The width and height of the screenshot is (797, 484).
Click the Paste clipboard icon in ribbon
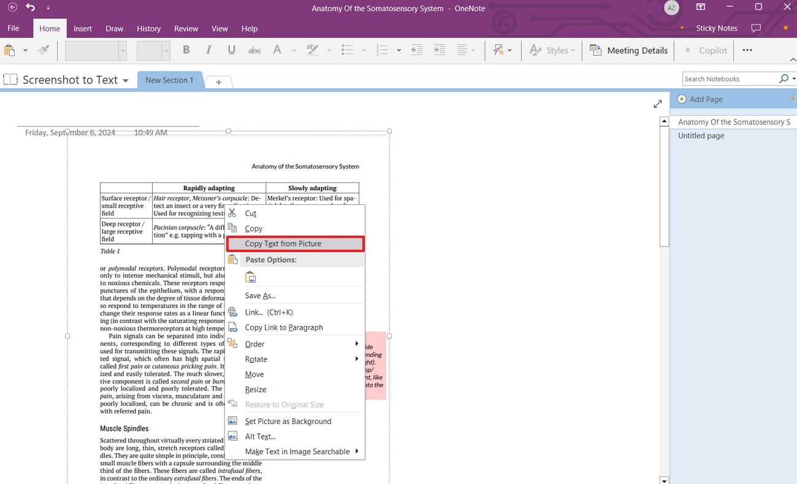(9, 50)
